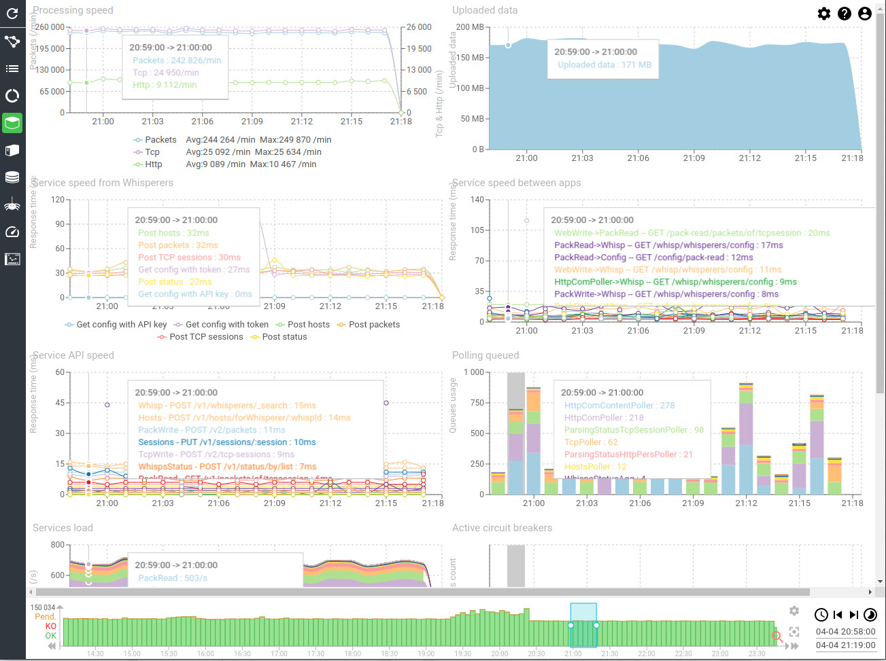
Task: Toggle 'Get config with token' legend item
Action: (x=221, y=325)
